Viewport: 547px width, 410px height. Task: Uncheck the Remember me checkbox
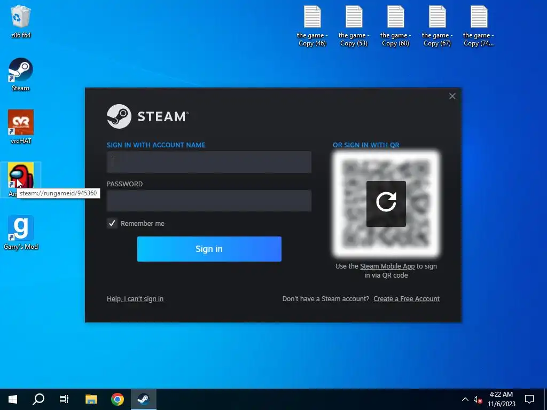[x=112, y=224]
